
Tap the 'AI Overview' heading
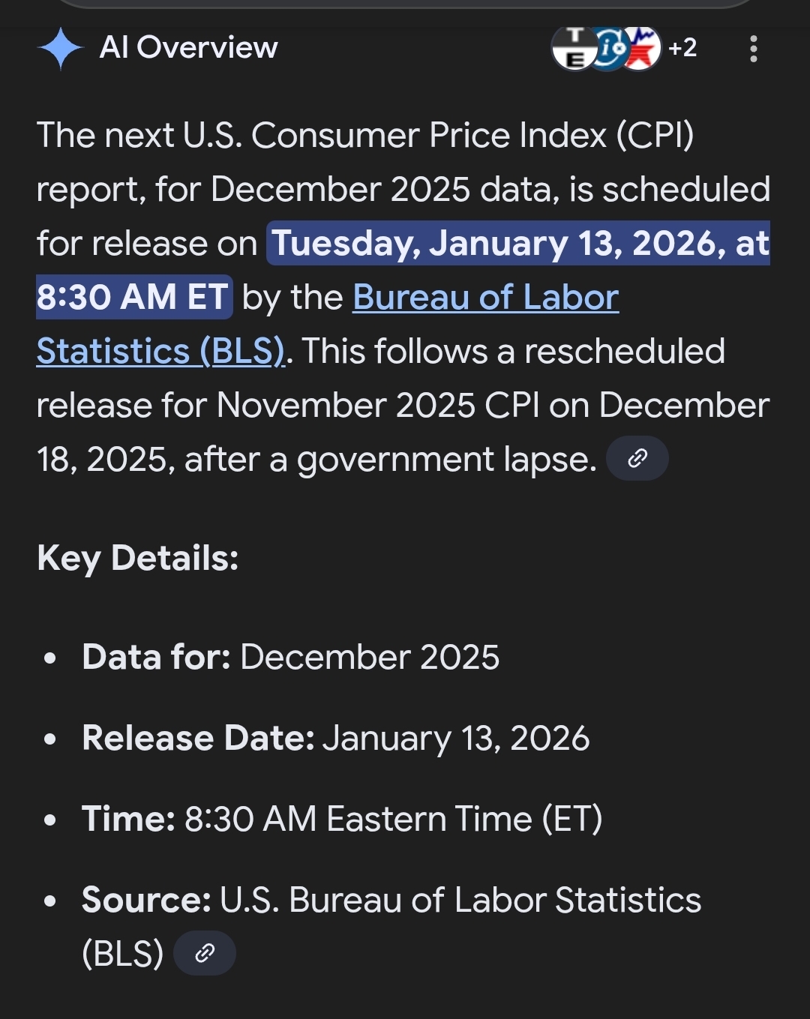tap(188, 48)
